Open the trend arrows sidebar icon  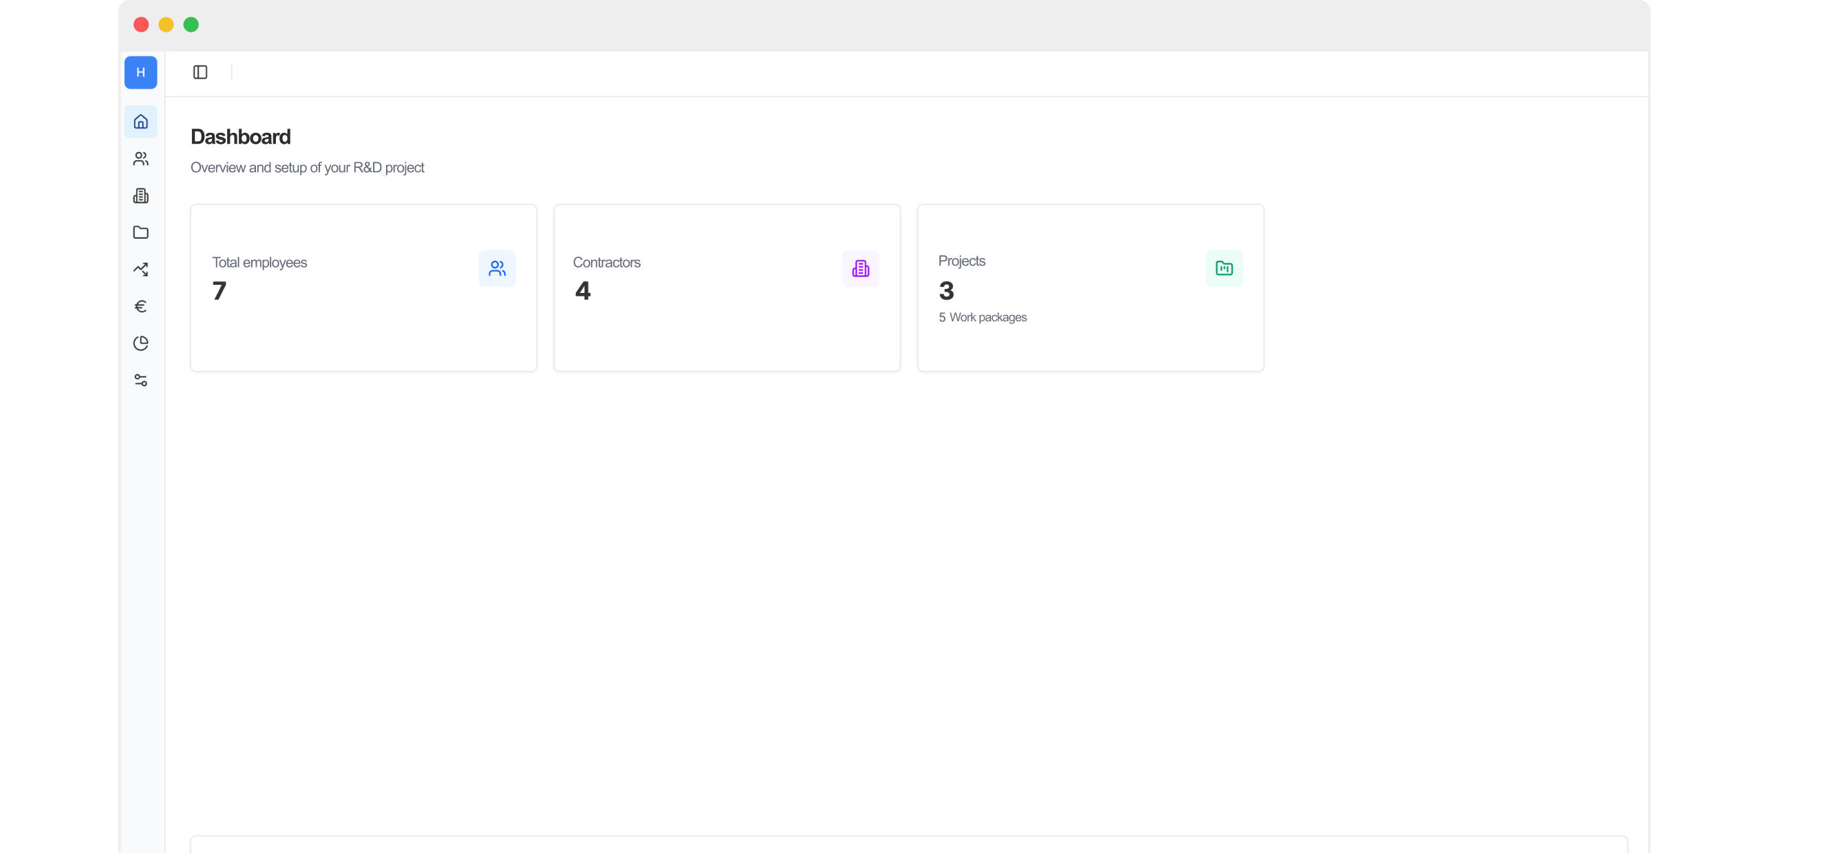(140, 269)
